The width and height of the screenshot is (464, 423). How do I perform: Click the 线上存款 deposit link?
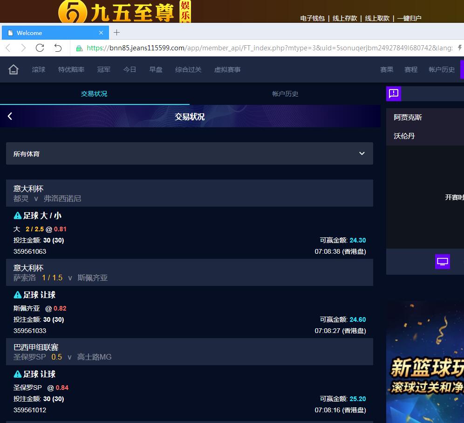tap(345, 18)
